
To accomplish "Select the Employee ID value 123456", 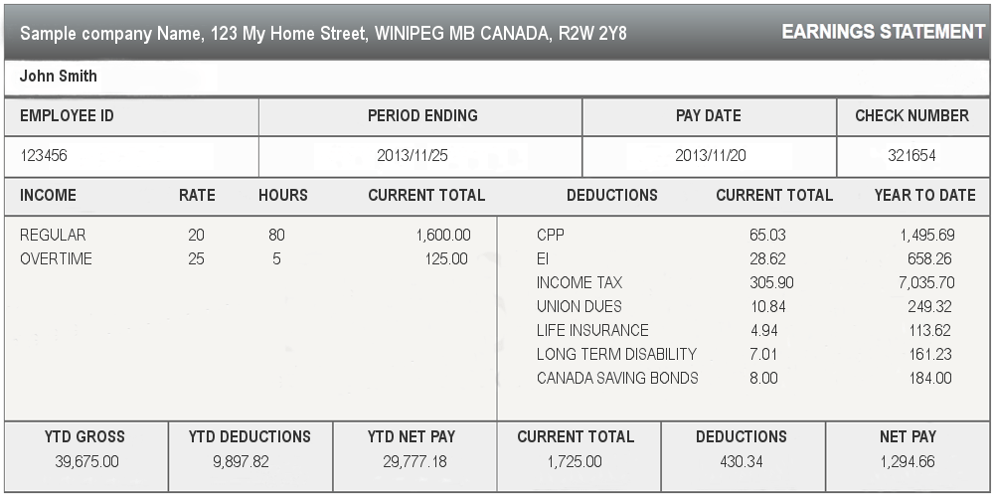I will pos(44,155).
